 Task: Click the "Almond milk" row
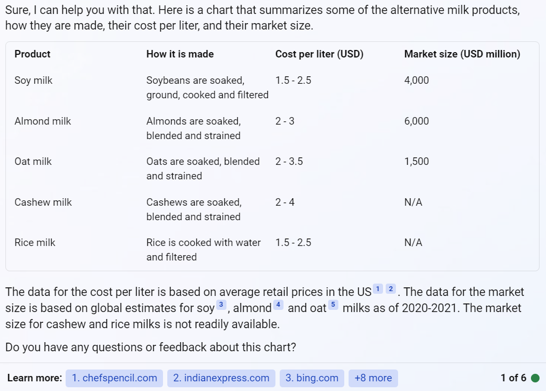coord(42,121)
